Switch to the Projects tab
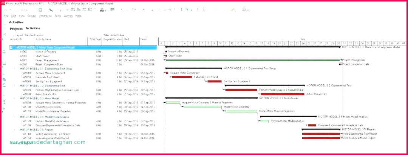Image resolution: width=408 pixels, height=155 pixels. tap(16, 29)
